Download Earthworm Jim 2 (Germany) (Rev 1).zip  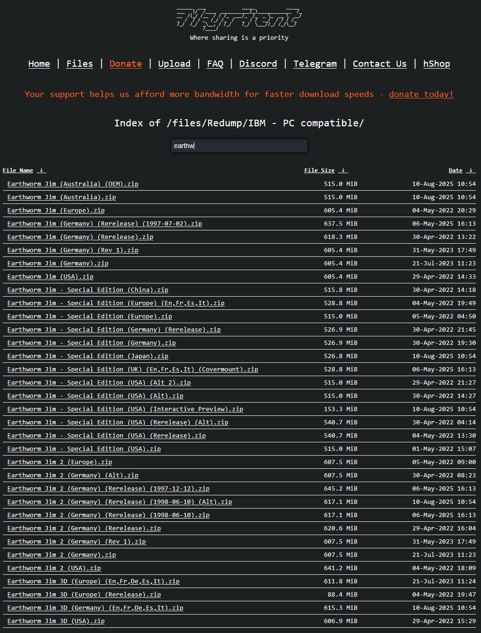pos(77,542)
